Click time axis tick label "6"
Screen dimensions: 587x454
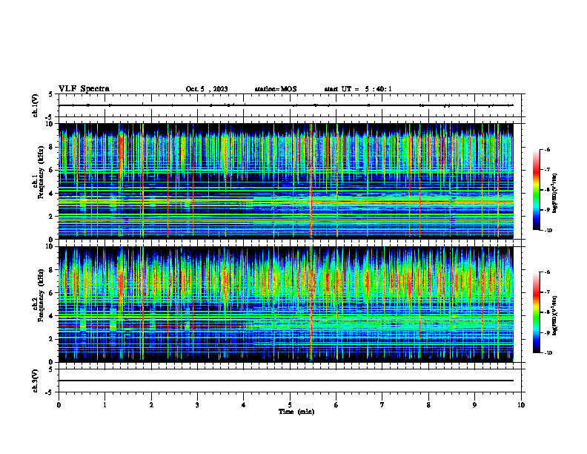coord(336,405)
